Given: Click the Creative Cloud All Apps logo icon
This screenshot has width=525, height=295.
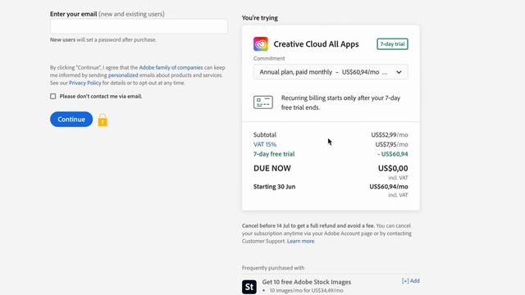Looking at the screenshot, I should pyautogui.click(x=261, y=44).
